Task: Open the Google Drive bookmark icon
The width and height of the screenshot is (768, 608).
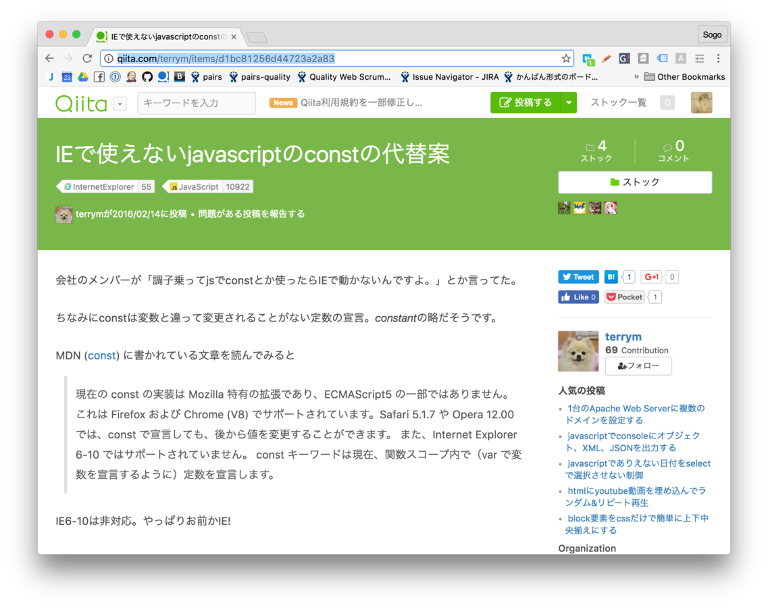Action: click(x=83, y=77)
